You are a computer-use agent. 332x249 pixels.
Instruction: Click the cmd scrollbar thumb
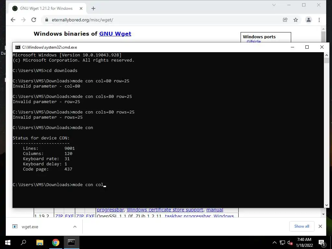(326, 60)
